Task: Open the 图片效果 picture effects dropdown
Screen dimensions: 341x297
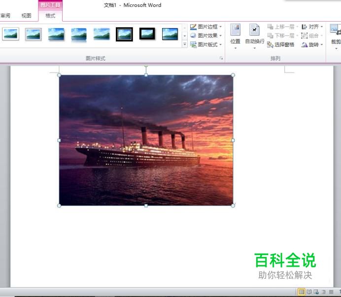Action: pyautogui.click(x=221, y=36)
